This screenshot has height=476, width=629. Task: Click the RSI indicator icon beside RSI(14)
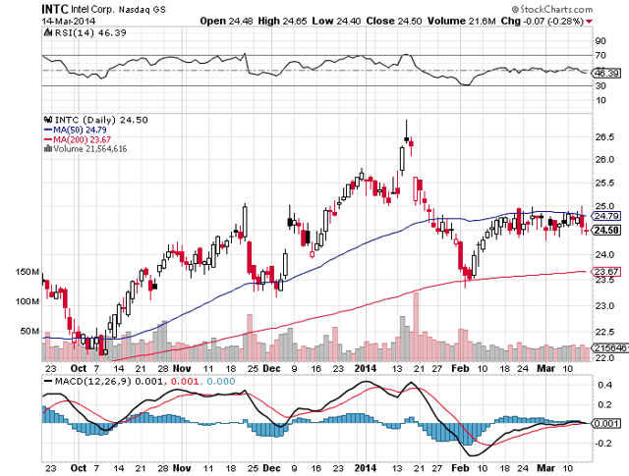point(48,32)
